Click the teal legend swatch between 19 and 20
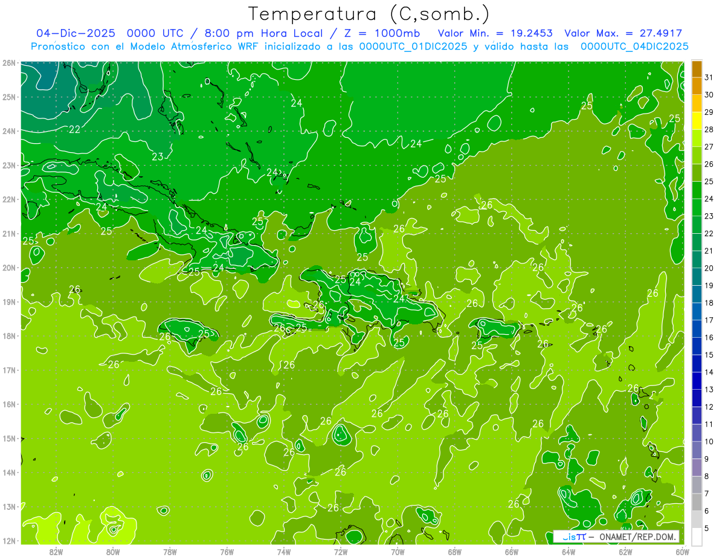 [697, 277]
